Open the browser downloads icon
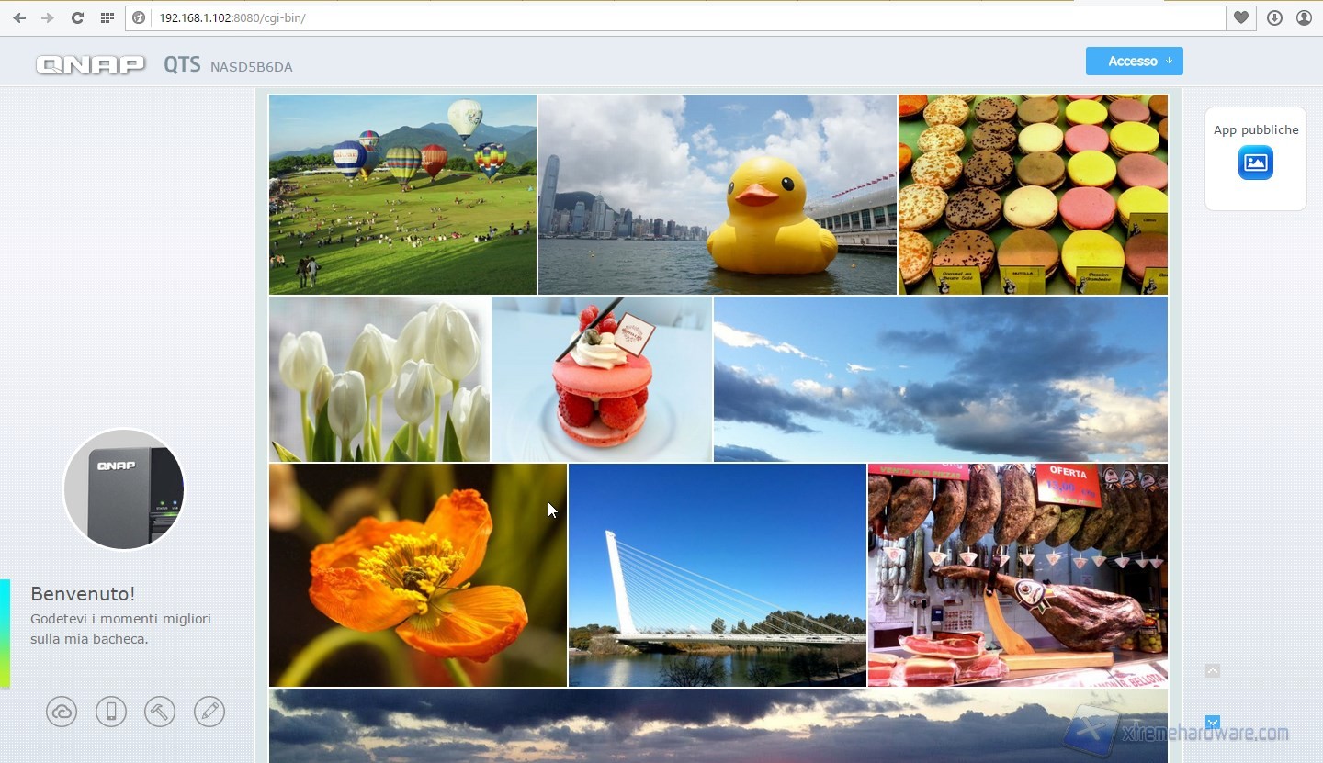1323x763 pixels. (x=1274, y=17)
